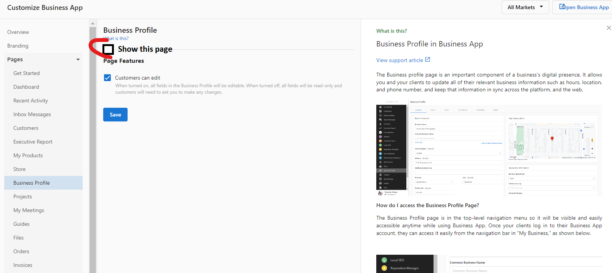Image resolution: width=612 pixels, height=273 pixels.
Task: Open the All Markets dropdown
Action: [525, 7]
